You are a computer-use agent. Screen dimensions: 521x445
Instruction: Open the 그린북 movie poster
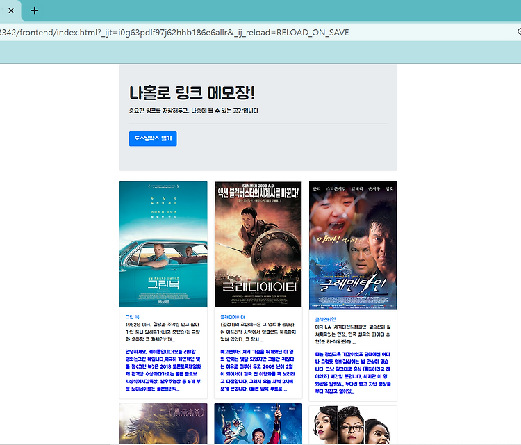(163, 244)
